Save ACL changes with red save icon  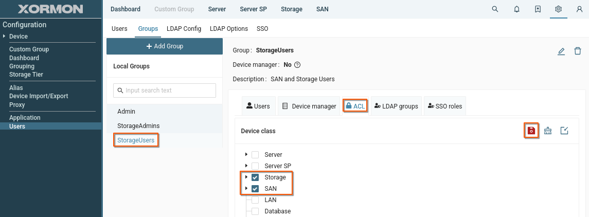click(531, 131)
